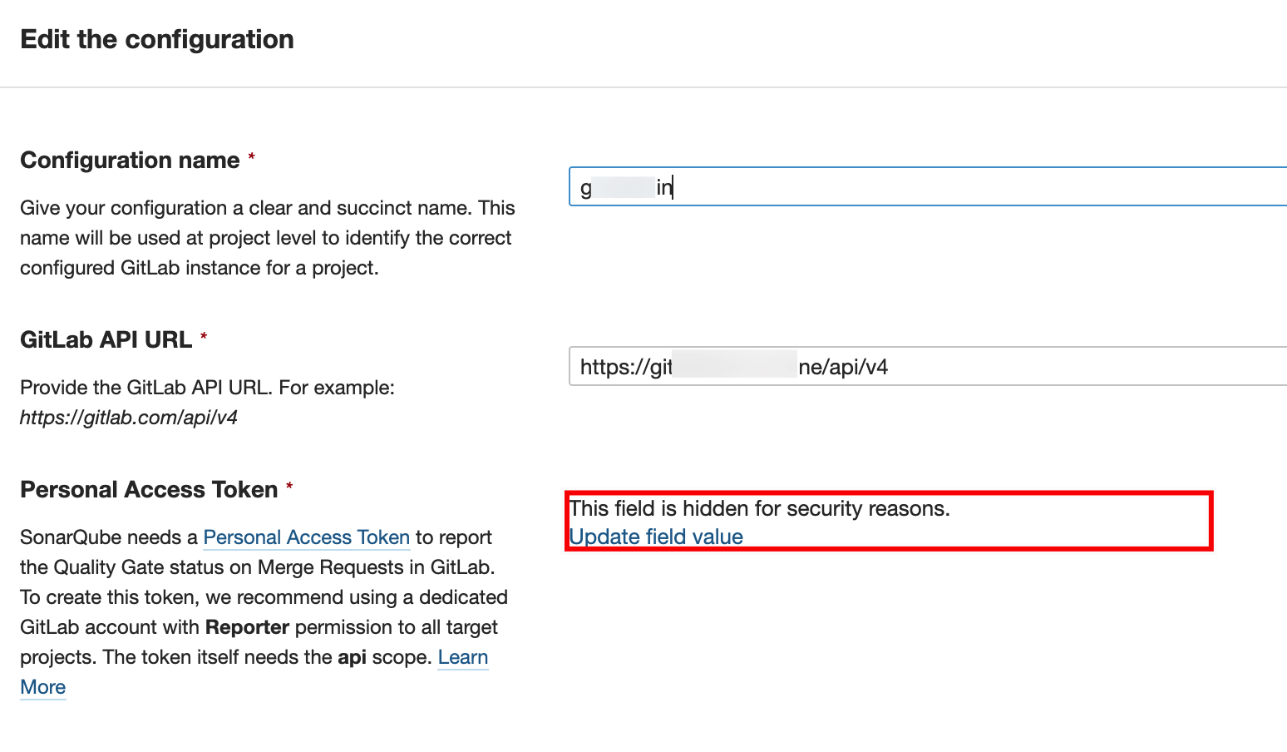Click the 'SonarQube needs a' text in the description
The image size is (1287, 752).
click(x=108, y=537)
